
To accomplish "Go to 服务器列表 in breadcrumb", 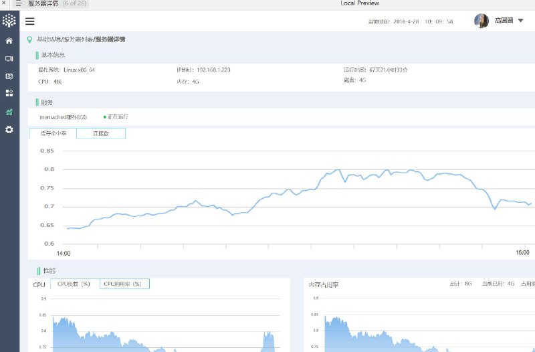I will pyautogui.click(x=78, y=39).
